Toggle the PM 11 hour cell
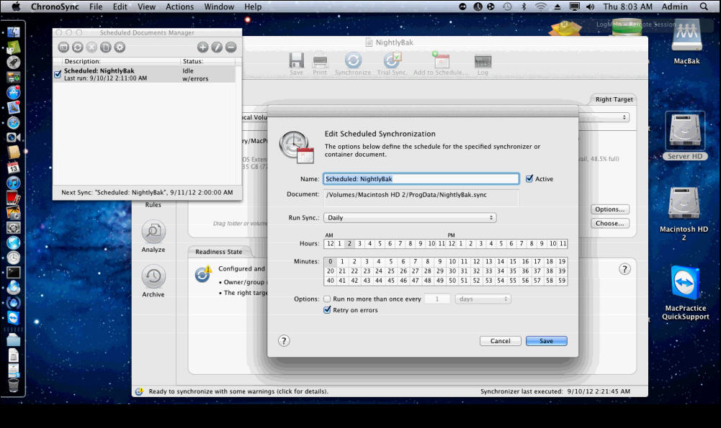721x428 pixels. click(563, 244)
